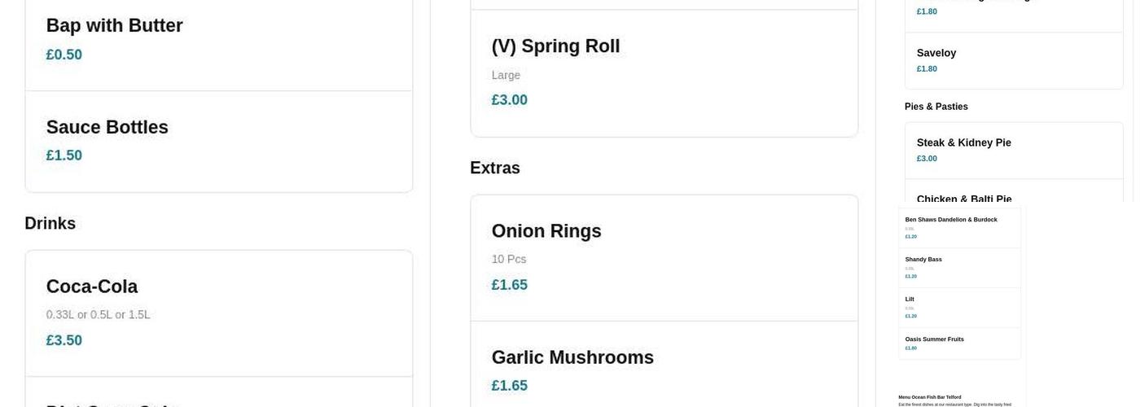Click the £3.50 Coca-Cola price

[x=64, y=340]
